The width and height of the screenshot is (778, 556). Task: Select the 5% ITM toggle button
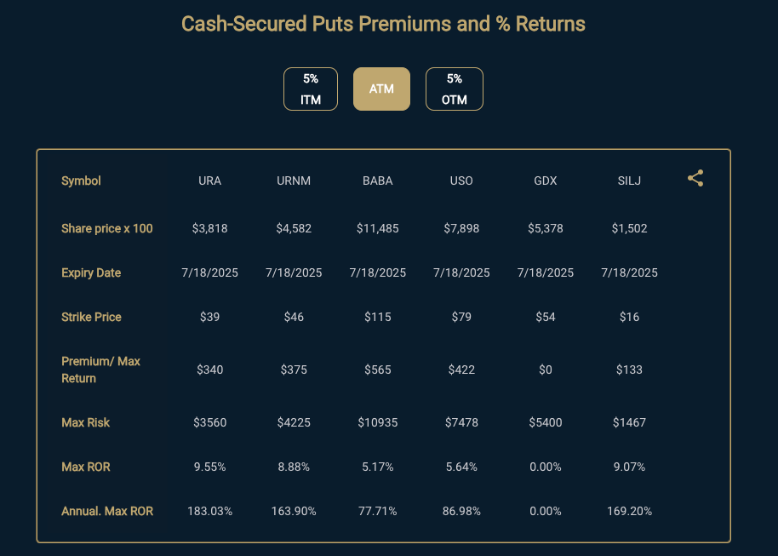point(311,89)
